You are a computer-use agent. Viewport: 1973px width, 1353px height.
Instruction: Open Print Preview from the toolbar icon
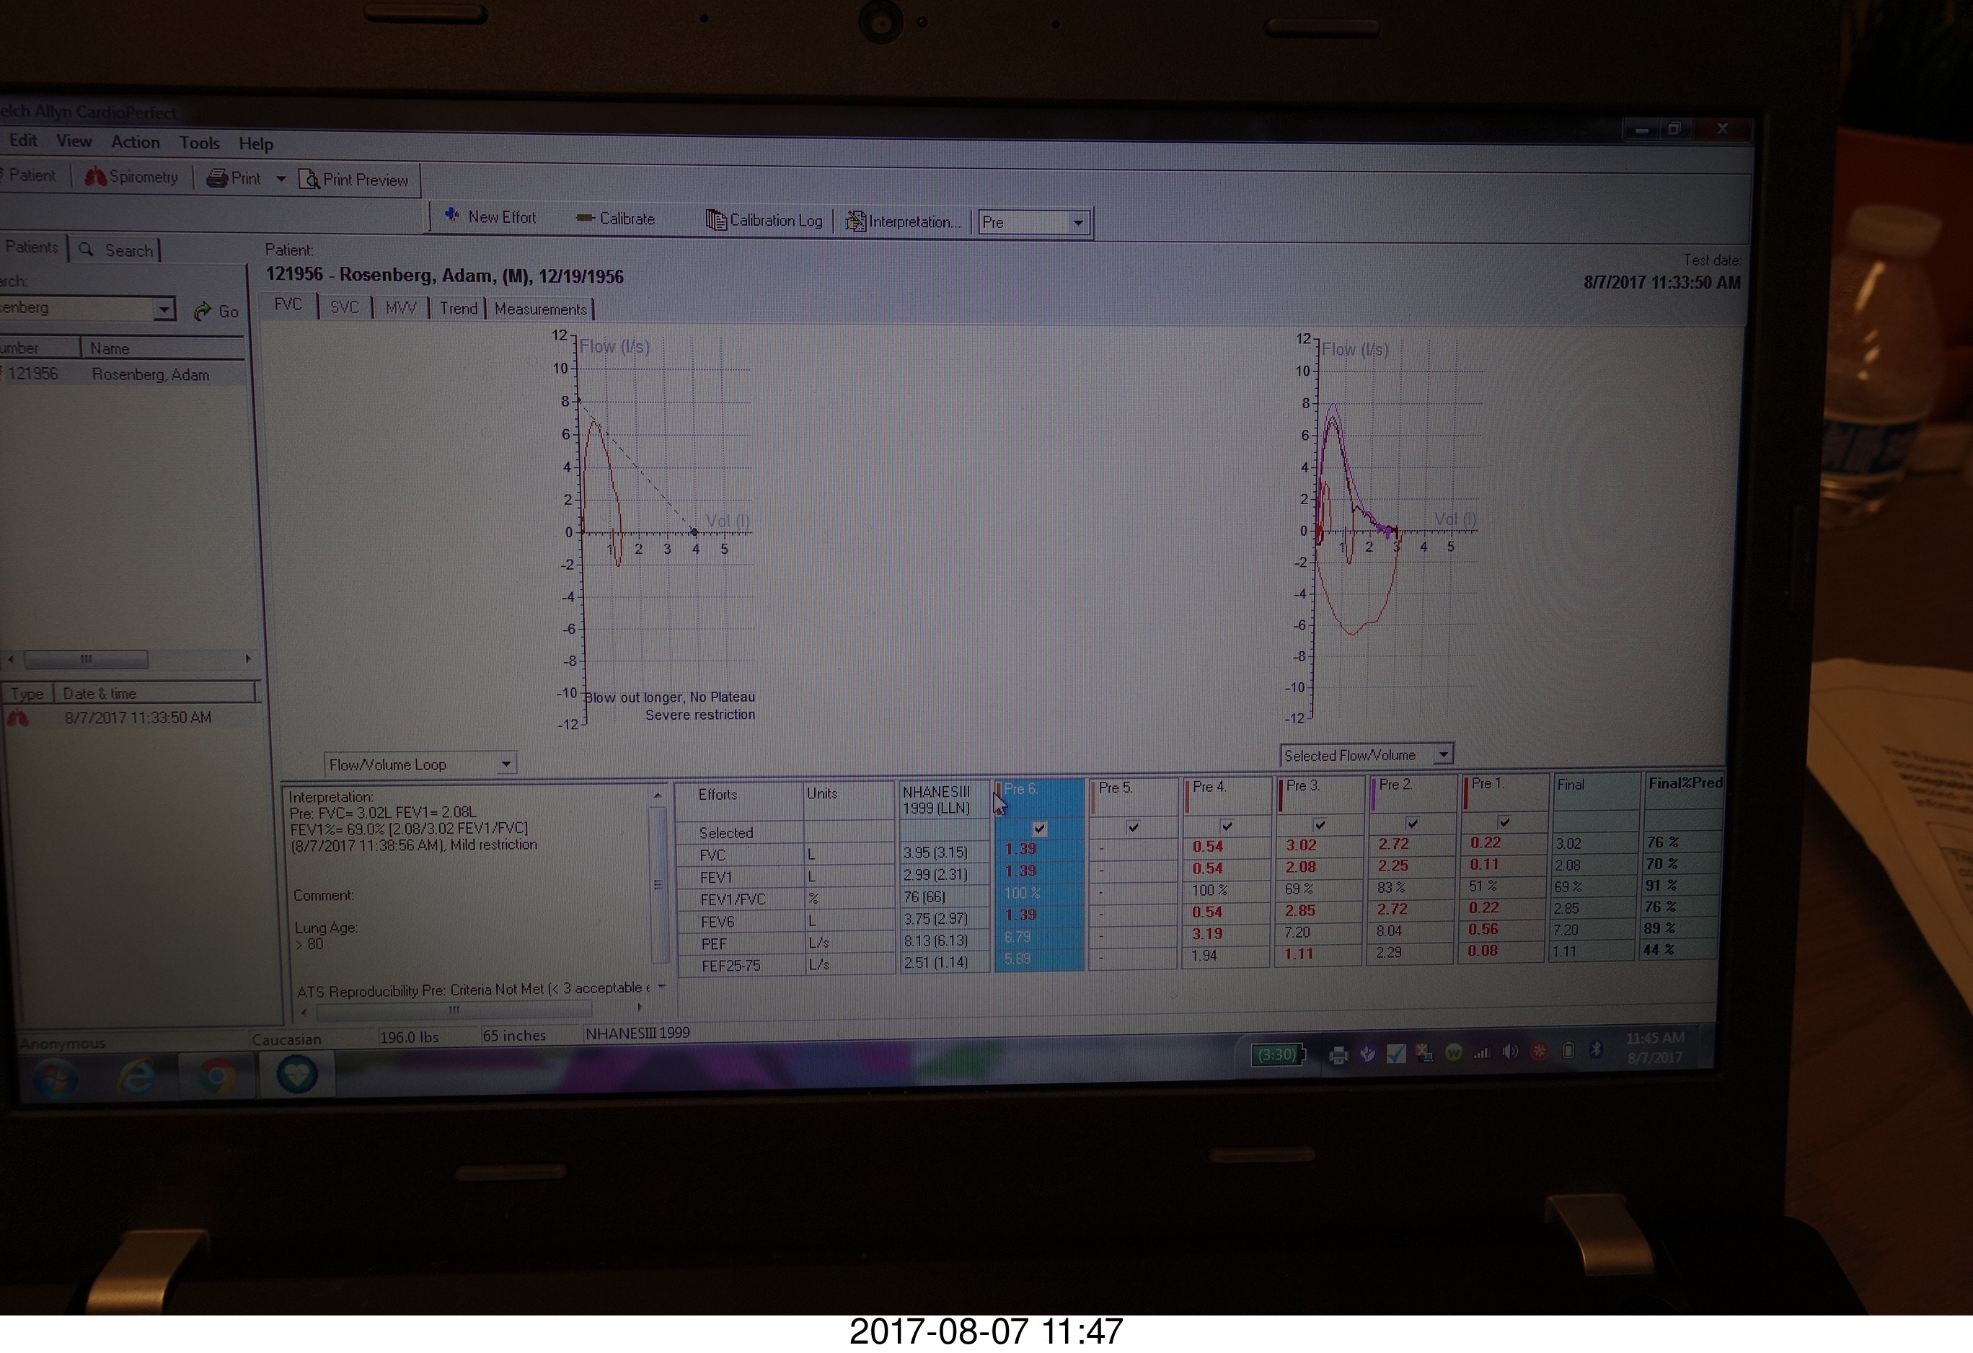click(310, 180)
